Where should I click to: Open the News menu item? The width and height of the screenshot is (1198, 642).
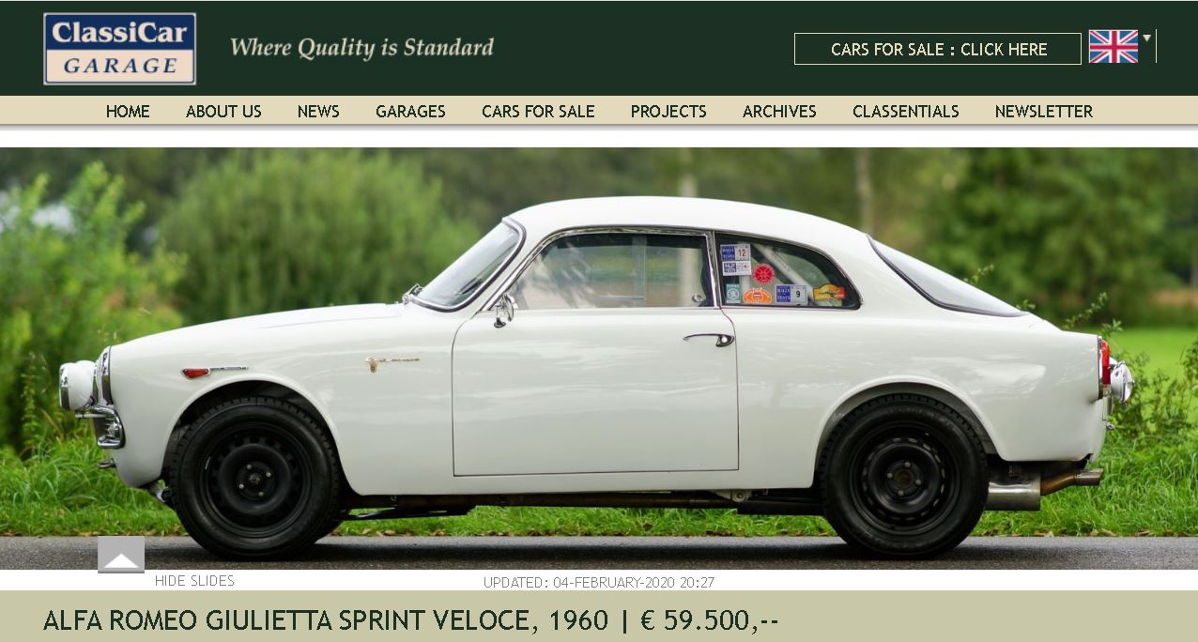click(318, 111)
